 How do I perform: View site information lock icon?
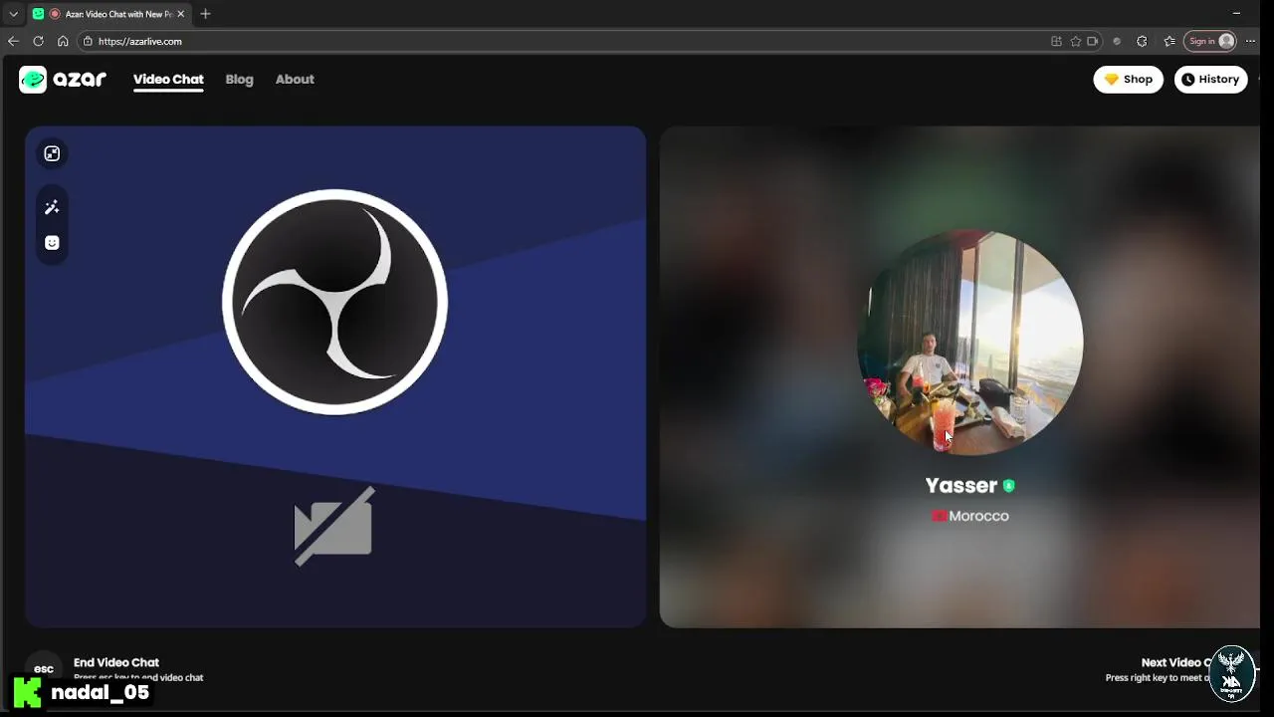88,41
